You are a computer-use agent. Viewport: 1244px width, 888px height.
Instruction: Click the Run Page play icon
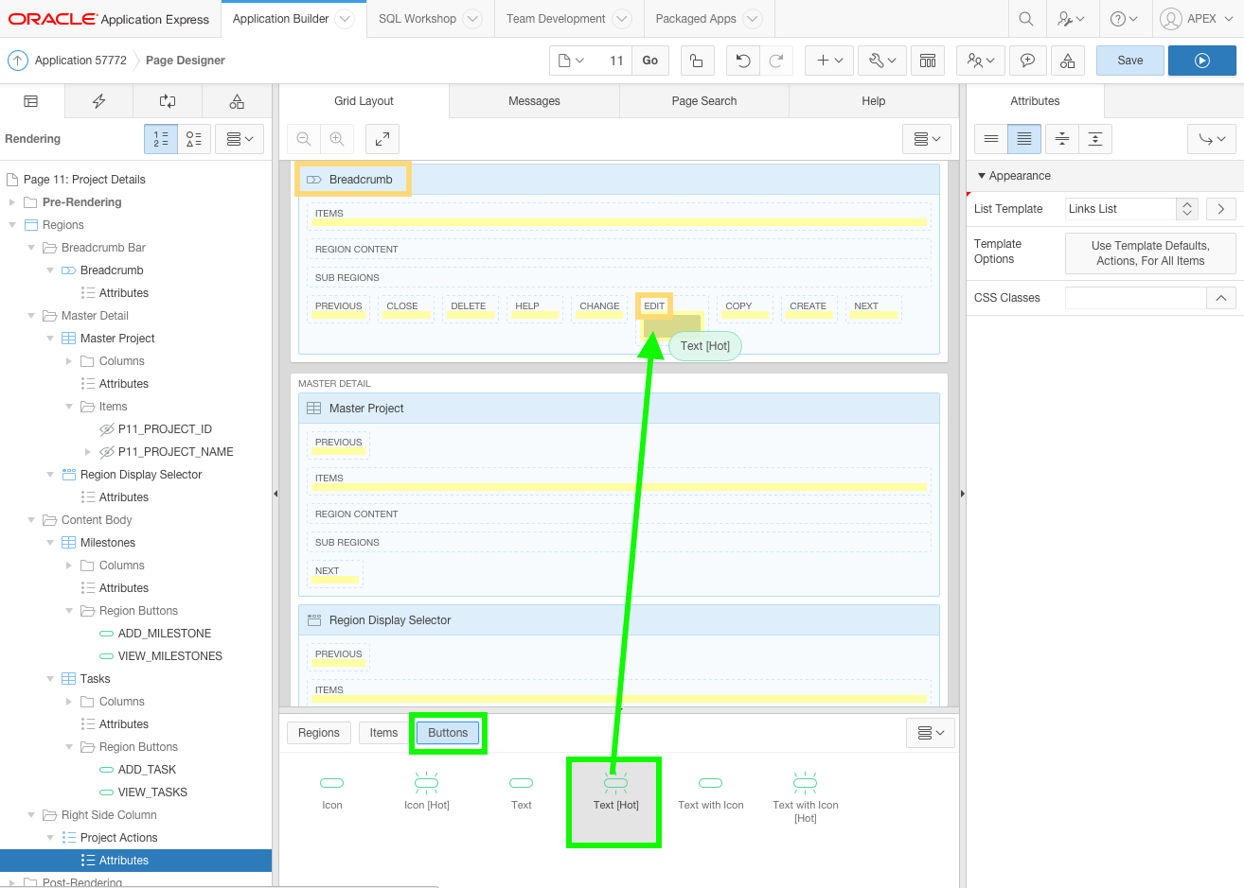tap(1201, 61)
